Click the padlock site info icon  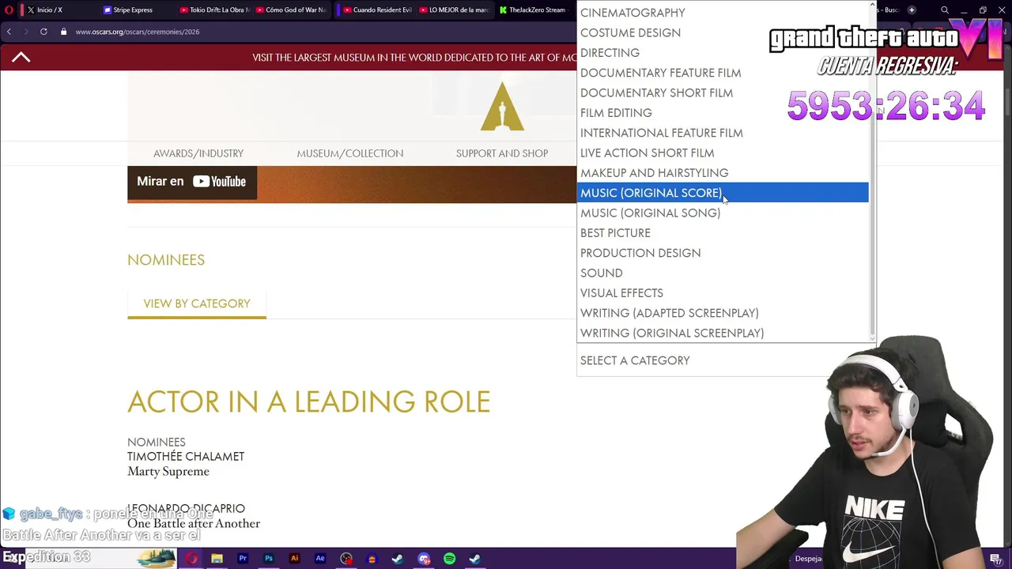click(x=64, y=32)
